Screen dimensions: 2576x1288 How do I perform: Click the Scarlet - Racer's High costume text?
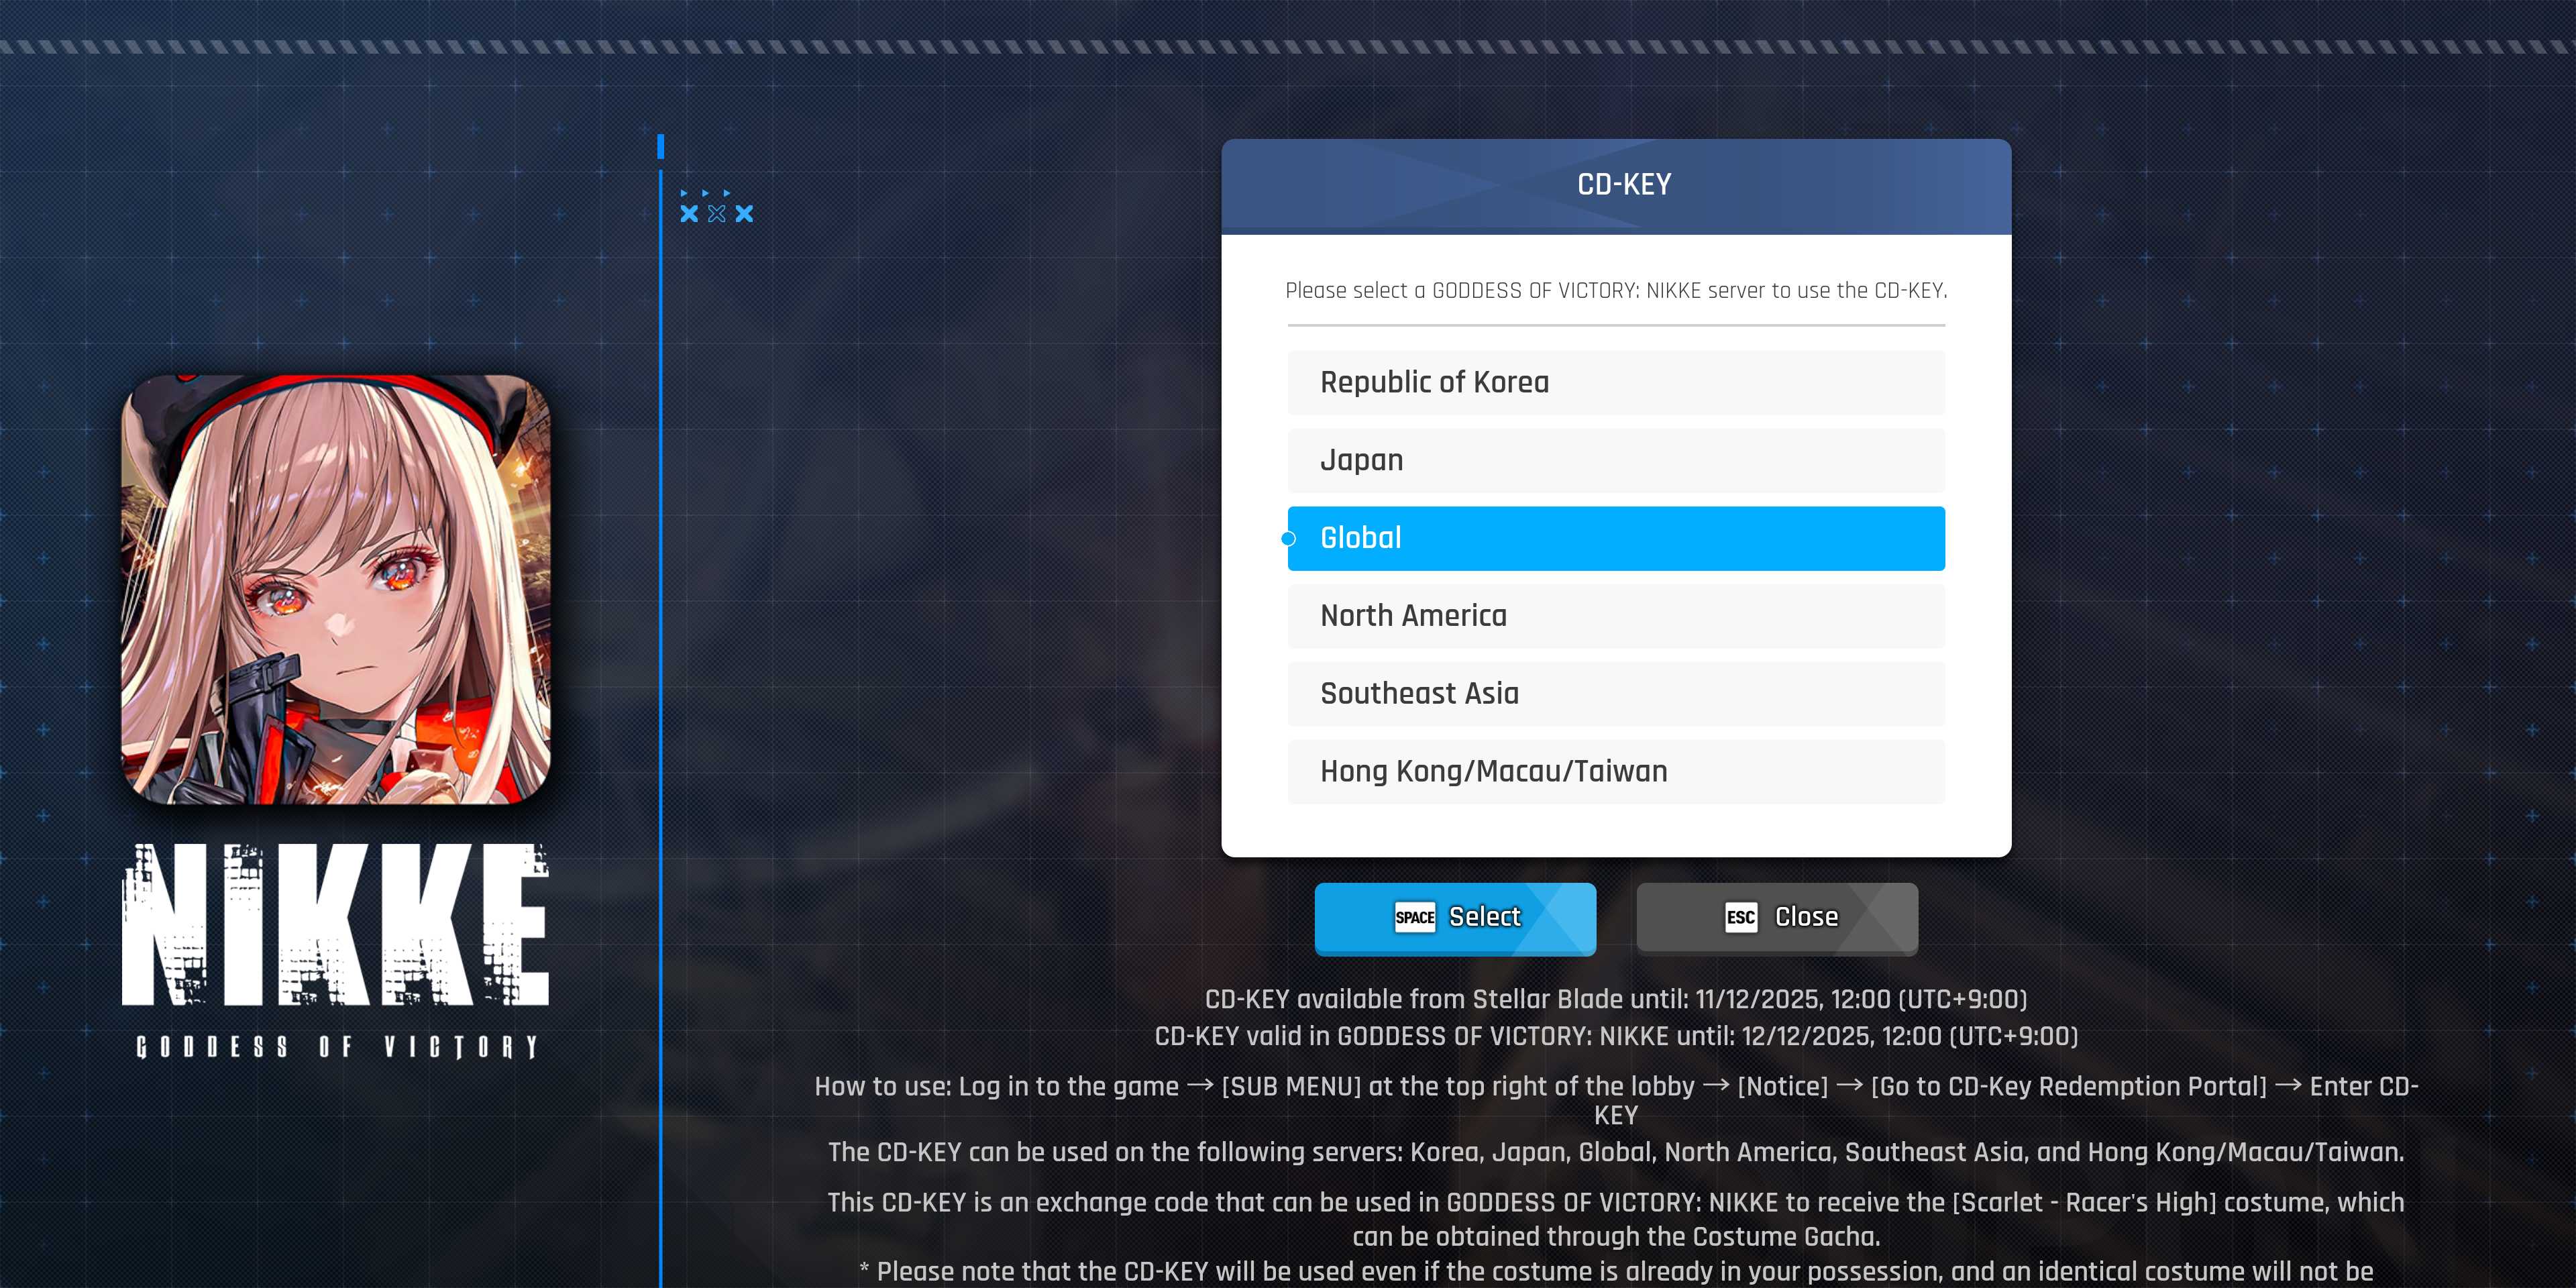coord(1616,1219)
